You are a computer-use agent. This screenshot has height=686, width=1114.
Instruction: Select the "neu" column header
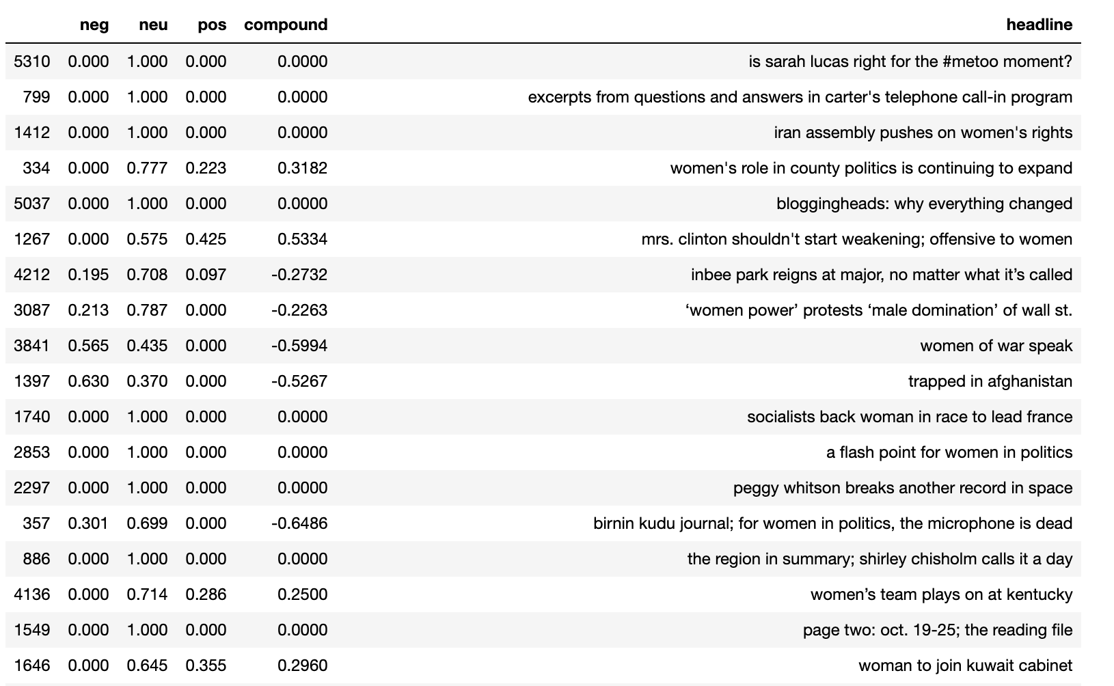(x=153, y=25)
